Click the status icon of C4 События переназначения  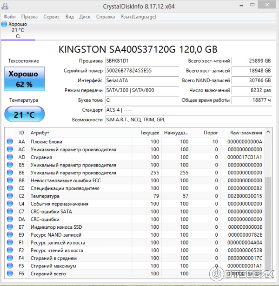pos(10,204)
